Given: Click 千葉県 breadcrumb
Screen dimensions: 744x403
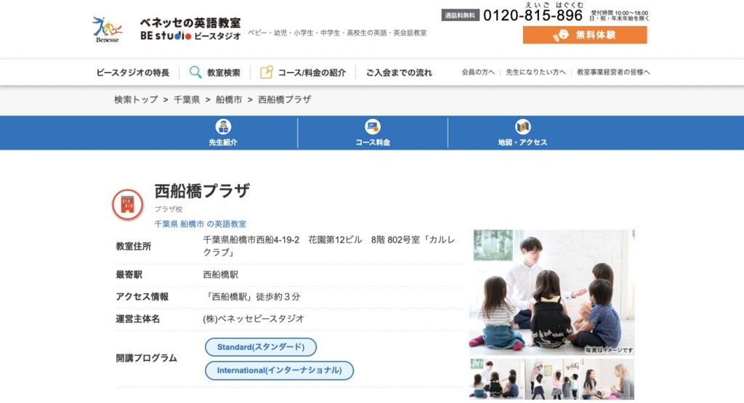Looking at the screenshot, I should (x=187, y=99).
